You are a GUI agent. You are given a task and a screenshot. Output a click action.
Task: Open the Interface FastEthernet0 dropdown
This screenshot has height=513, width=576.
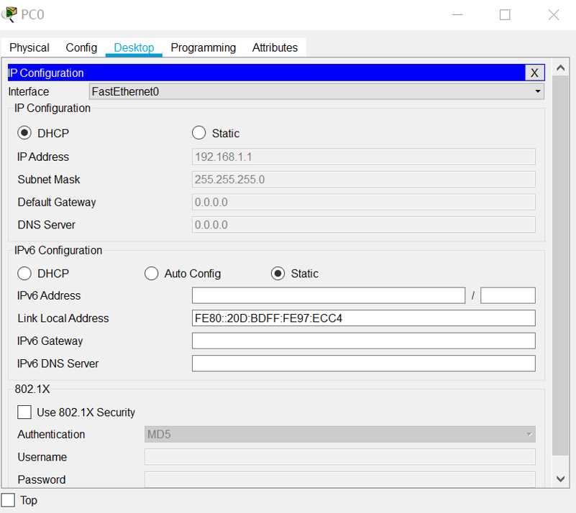[316, 91]
